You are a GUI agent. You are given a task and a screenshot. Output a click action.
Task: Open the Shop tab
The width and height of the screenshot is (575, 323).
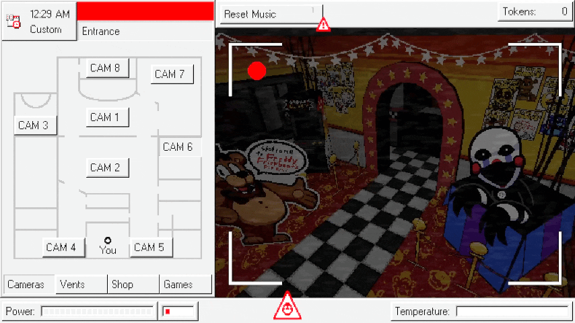coord(133,285)
